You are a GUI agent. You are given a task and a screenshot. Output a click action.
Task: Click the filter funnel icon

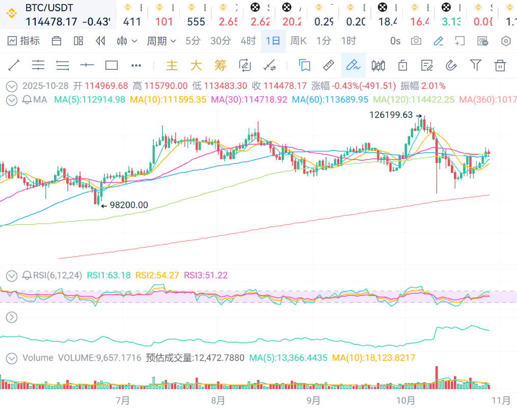[476, 65]
